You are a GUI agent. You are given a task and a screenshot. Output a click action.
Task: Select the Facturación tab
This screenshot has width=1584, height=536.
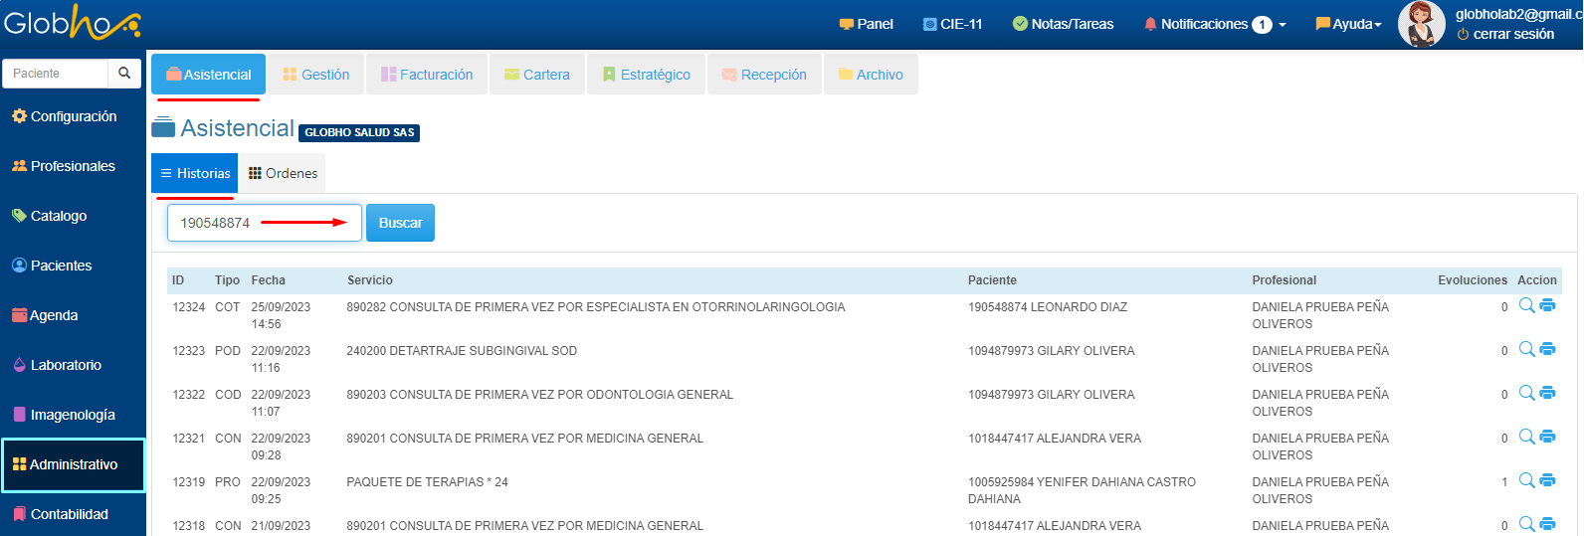427,75
